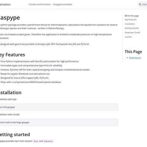The height and width of the screenshot is (147, 147).
Task: Click the 'portable to Numpy-style GPU frameworks' sentence
Action: 45,44
